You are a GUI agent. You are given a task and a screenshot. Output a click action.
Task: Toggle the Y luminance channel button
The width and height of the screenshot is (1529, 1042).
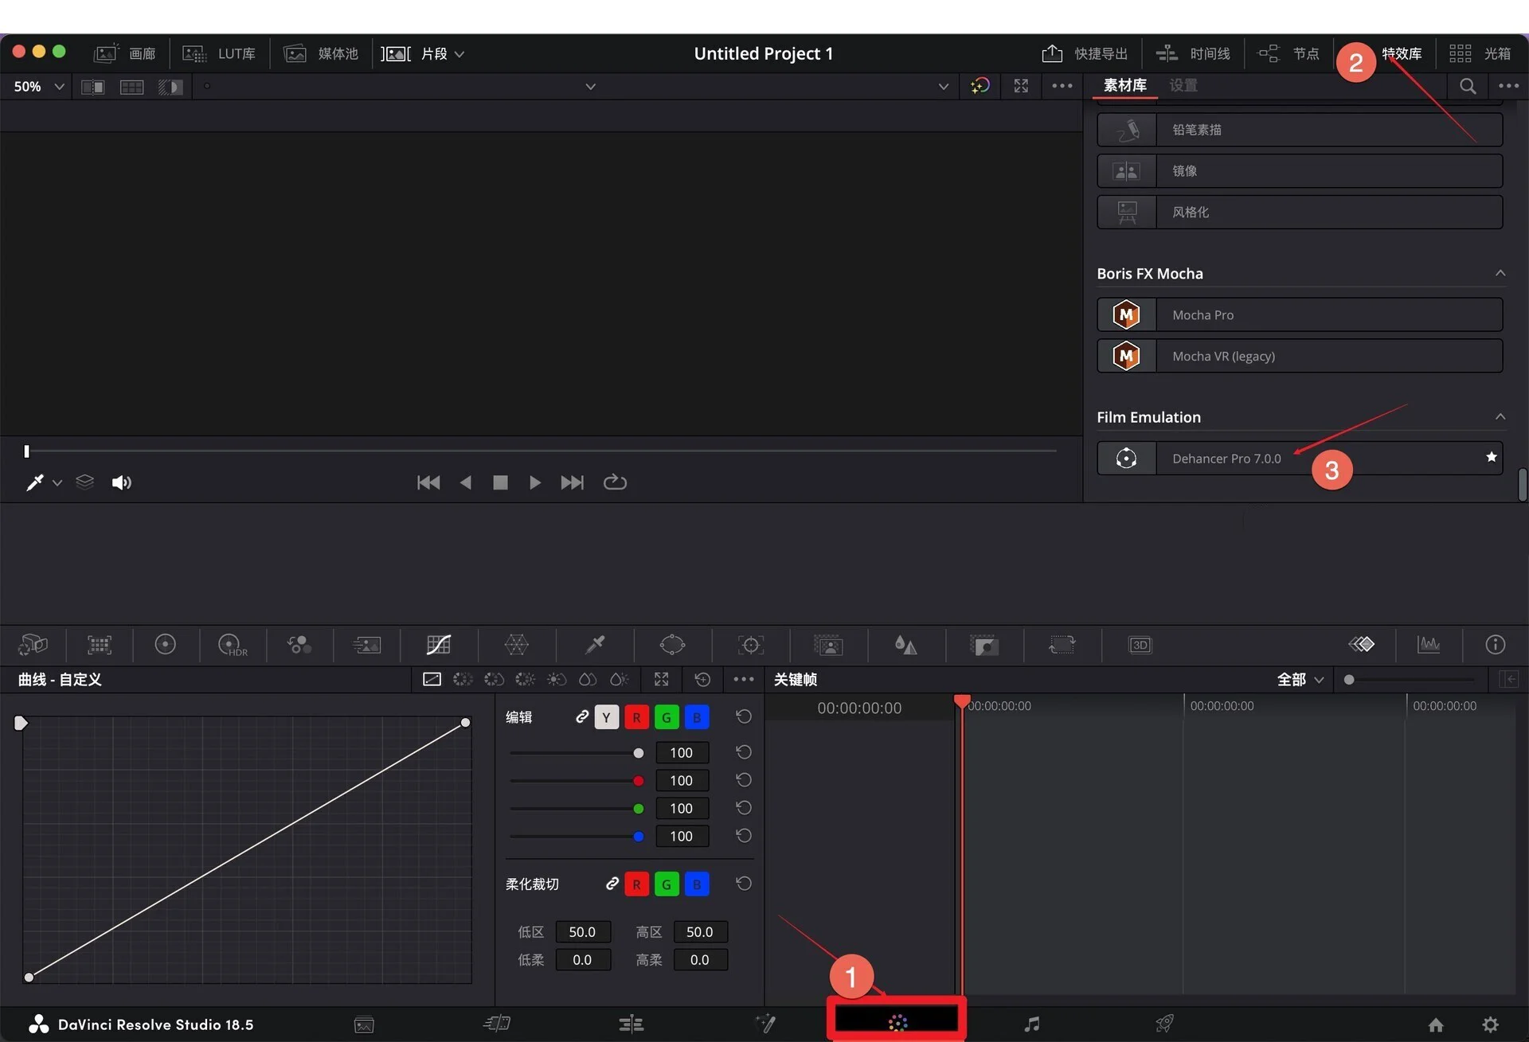point(606,717)
